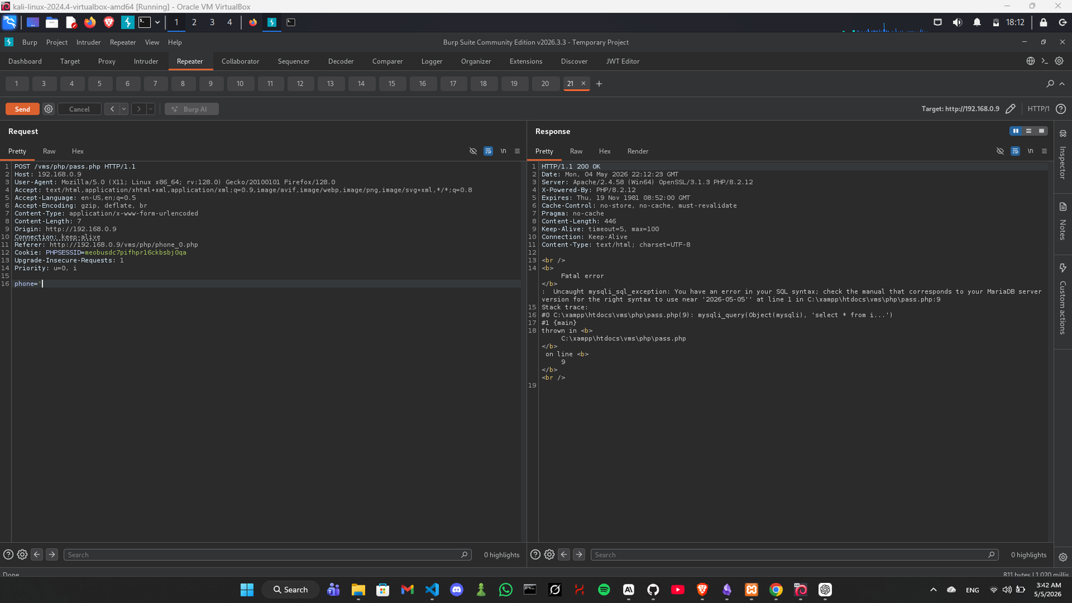Toggle response non-printable characters \n button

(1030, 151)
